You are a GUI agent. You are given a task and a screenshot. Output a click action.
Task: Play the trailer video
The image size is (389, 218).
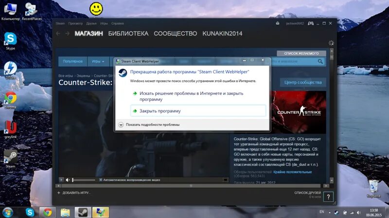(61, 180)
